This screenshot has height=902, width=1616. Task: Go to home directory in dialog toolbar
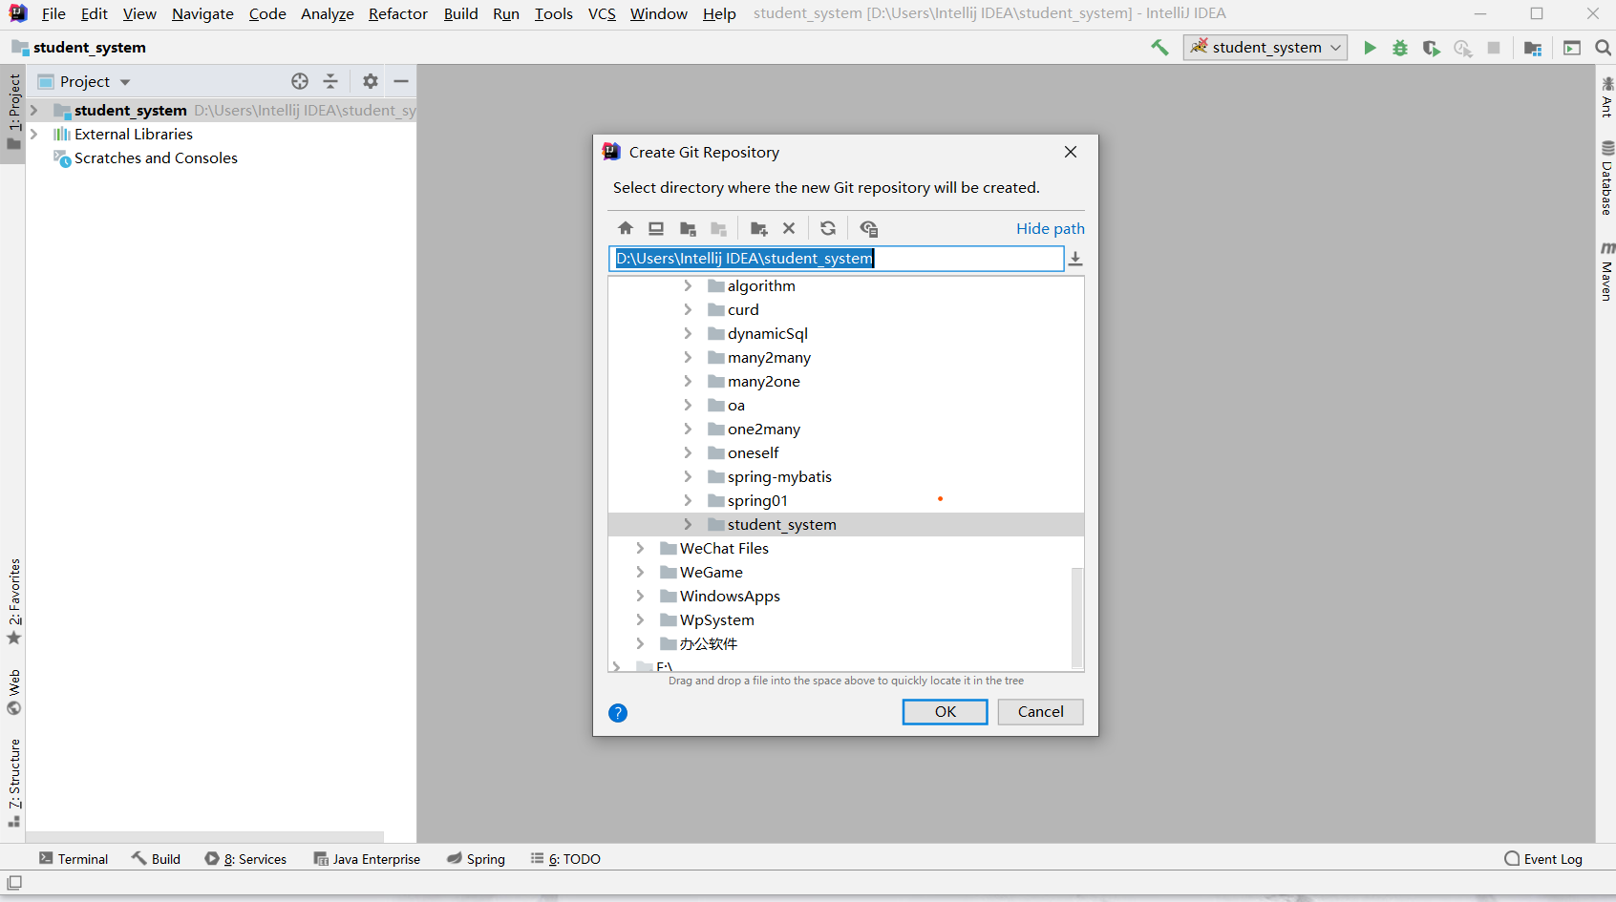coord(626,228)
